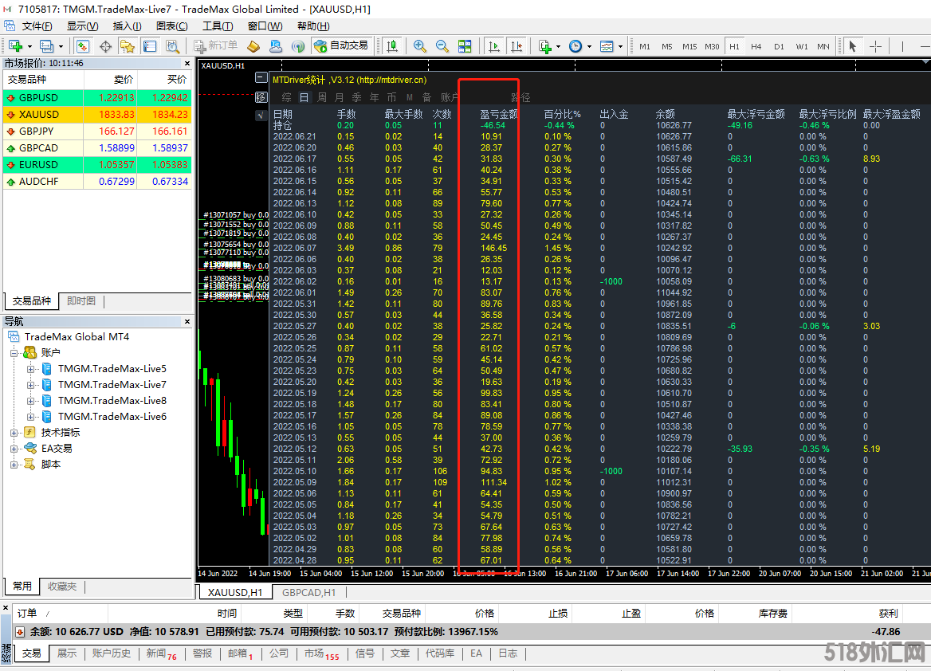
Task: Open the 工具(T) menu
Action: click(218, 26)
